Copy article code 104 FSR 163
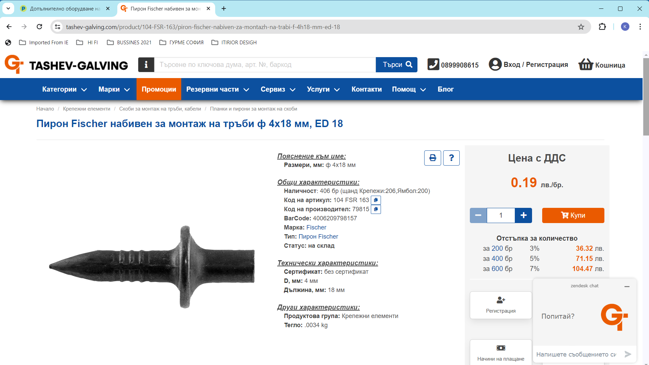649x365 pixels. coord(376,200)
